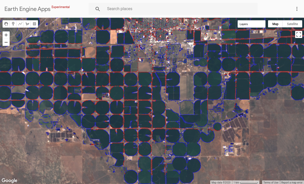Zoom in on the map
This screenshot has height=184, width=304.
click(6, 35)
